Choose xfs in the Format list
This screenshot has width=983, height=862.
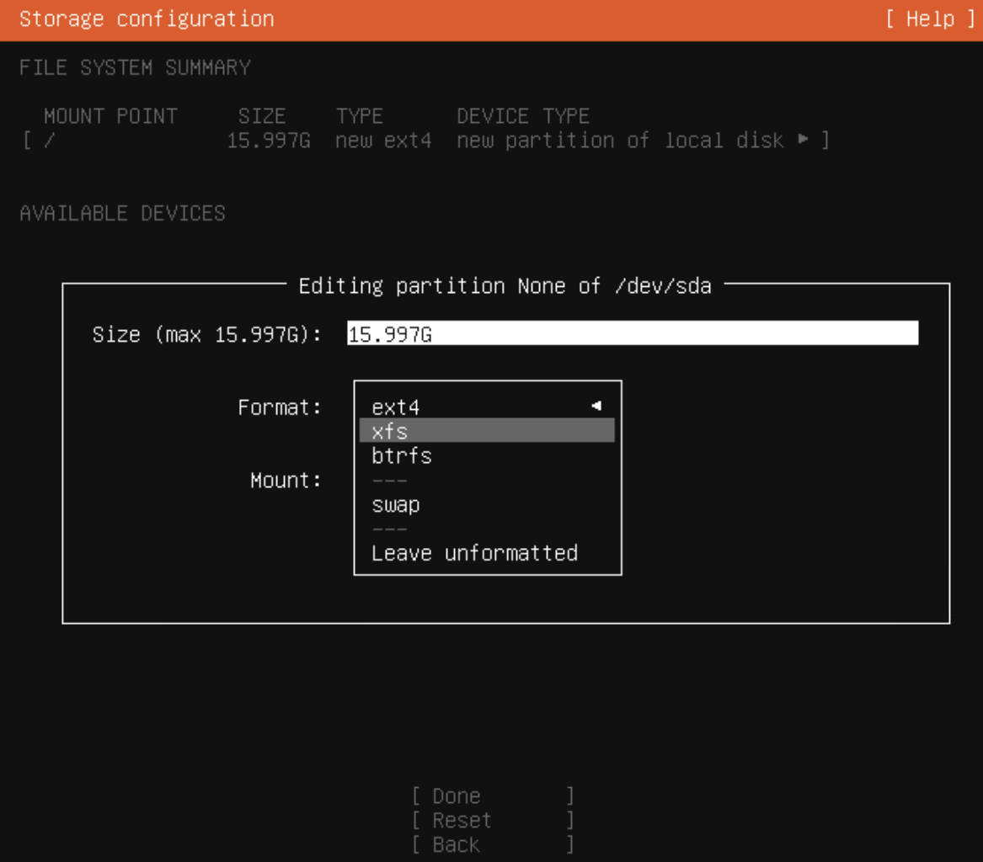(487, 431)
